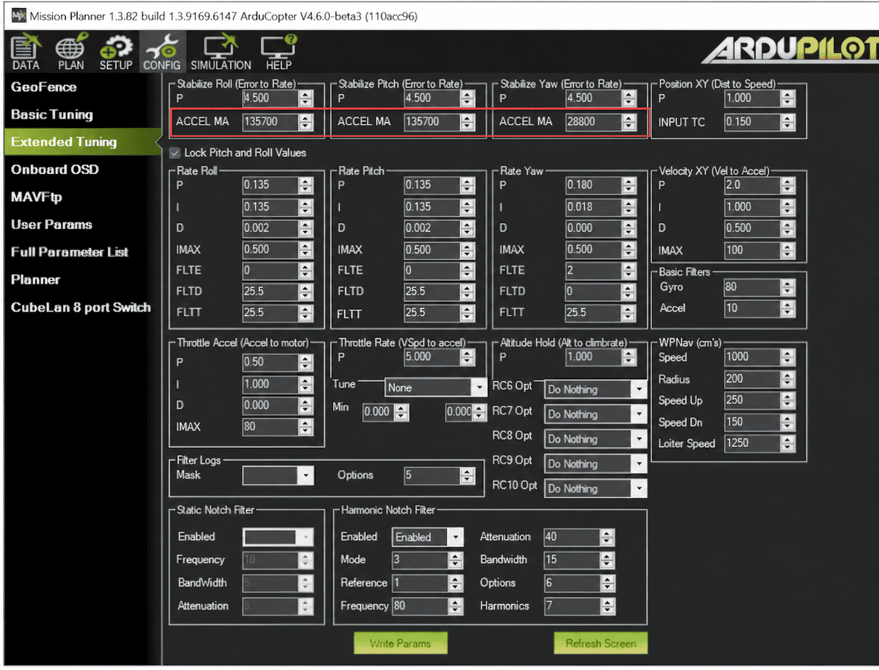Click the Harmonic Notch Harmonics spinner arrows
Screen dimensions: 879x670
607,606
